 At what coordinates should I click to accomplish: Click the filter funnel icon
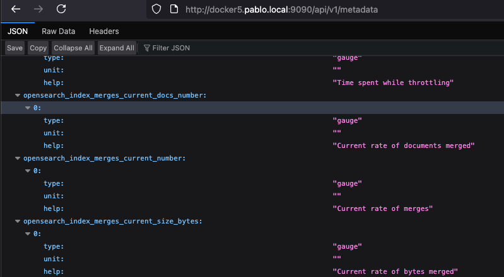tap(147, 48)
